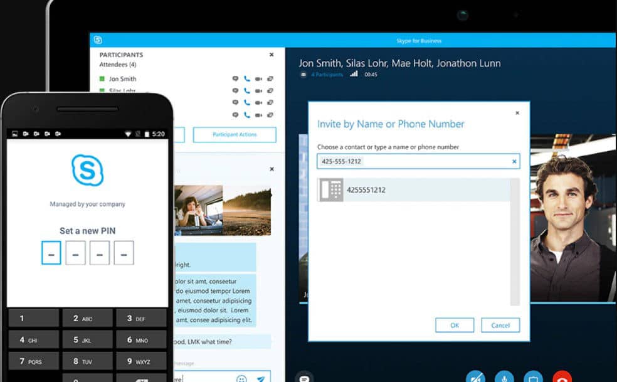Click the video camera icon for Jon Smith
This screenshot has width=617, height=382.
258,79
